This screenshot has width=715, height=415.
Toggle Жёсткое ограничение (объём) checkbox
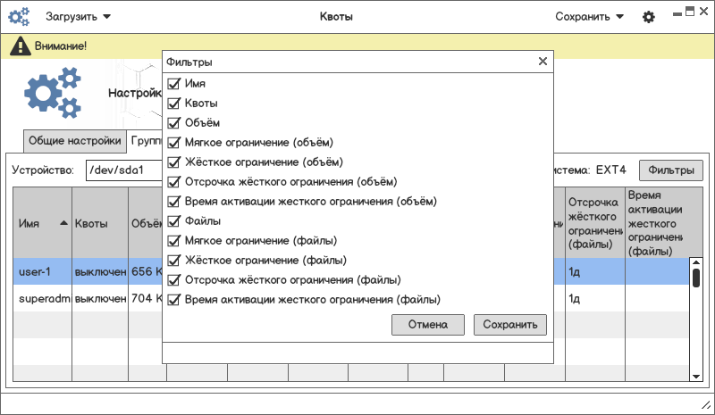point(174,162)
